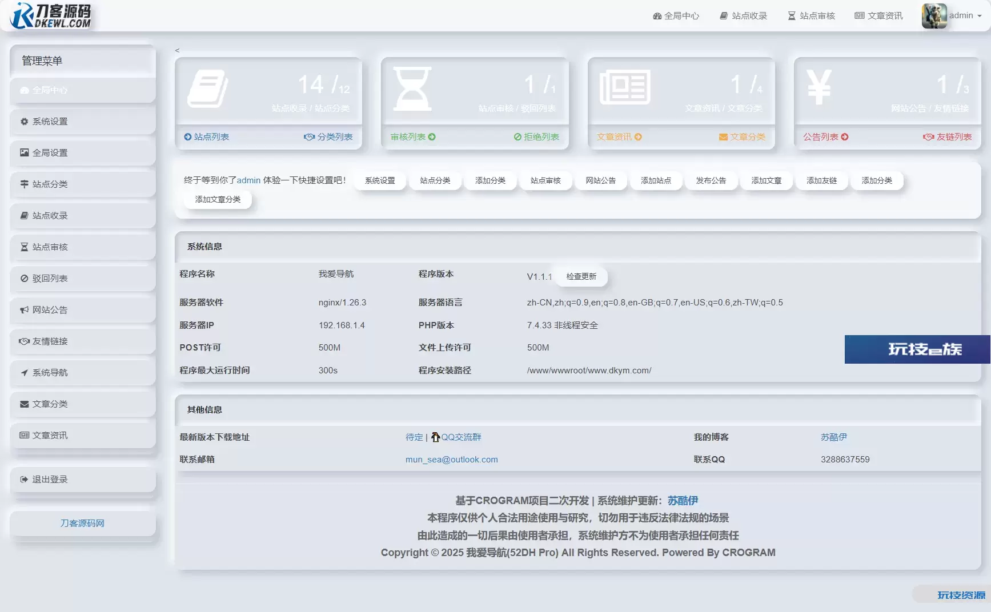Open 友情链接 in the sidebar menu

[x=50, y=341]
